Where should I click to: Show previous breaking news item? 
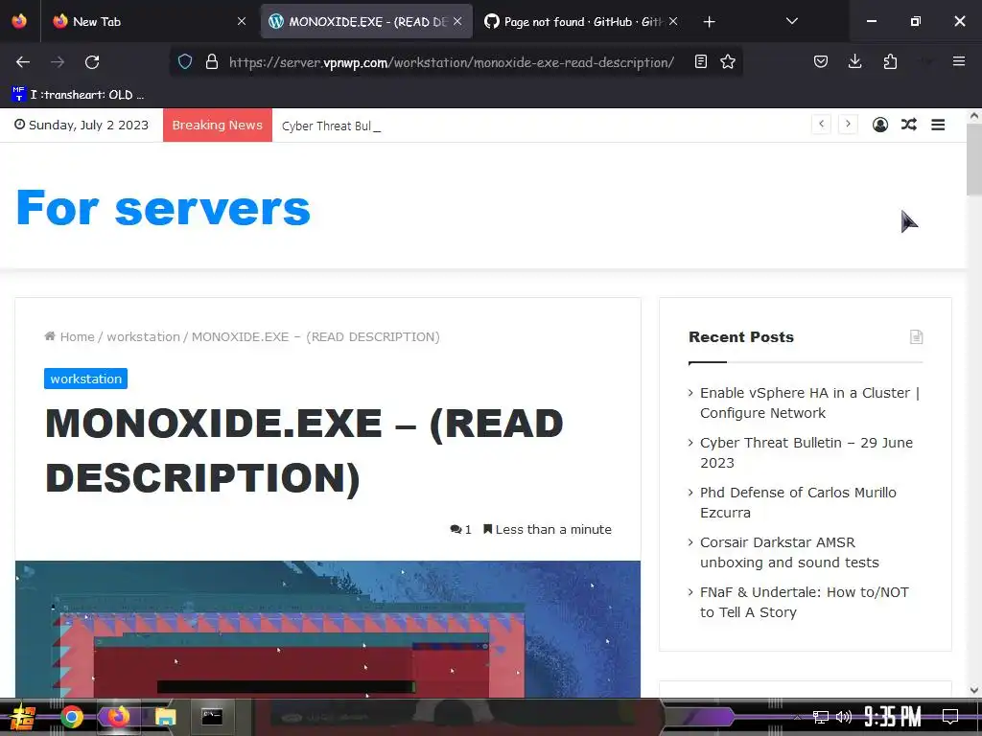[821, 124]
